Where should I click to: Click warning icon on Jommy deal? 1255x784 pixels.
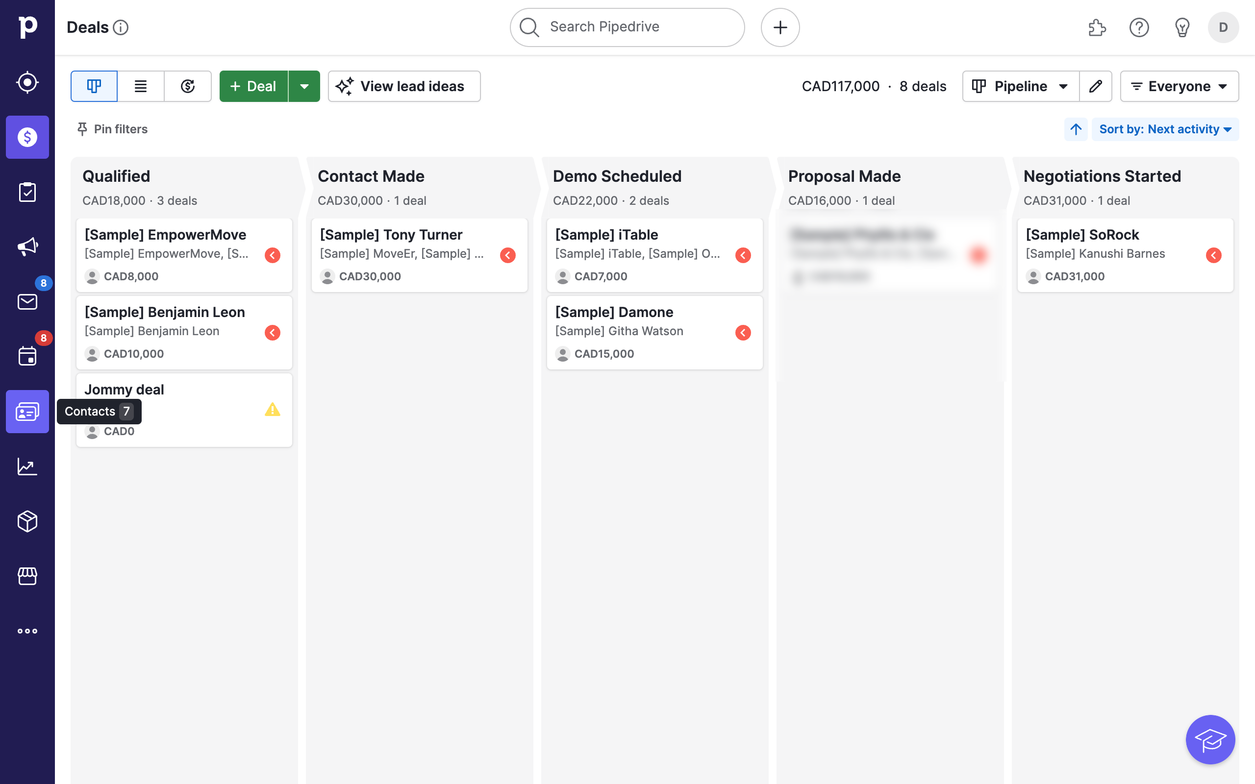tap(272, 410)
